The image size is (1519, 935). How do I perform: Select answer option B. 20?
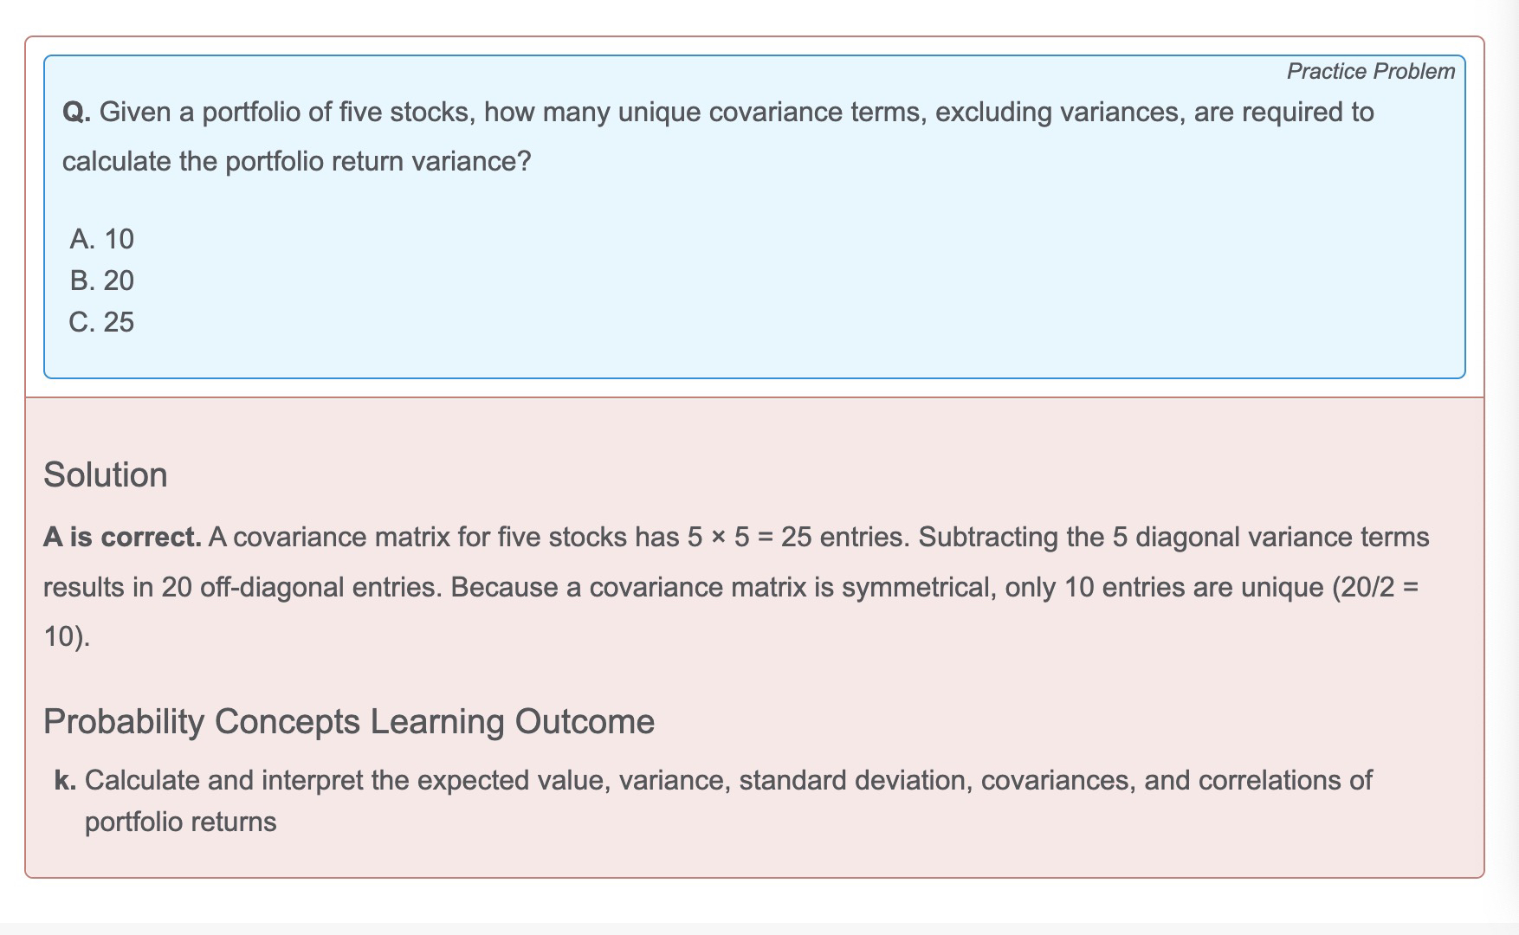[x=102, y=280]
